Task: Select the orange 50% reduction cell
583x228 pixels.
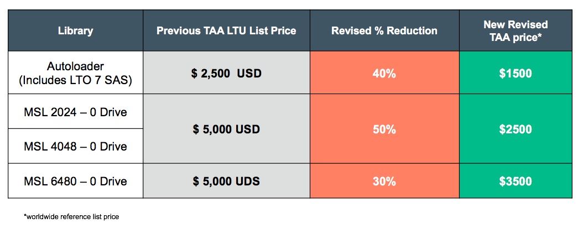Action: [384, 129]
